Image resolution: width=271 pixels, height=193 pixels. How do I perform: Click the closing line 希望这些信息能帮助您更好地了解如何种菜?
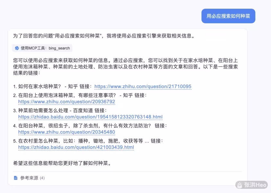(x=62, y=163)
